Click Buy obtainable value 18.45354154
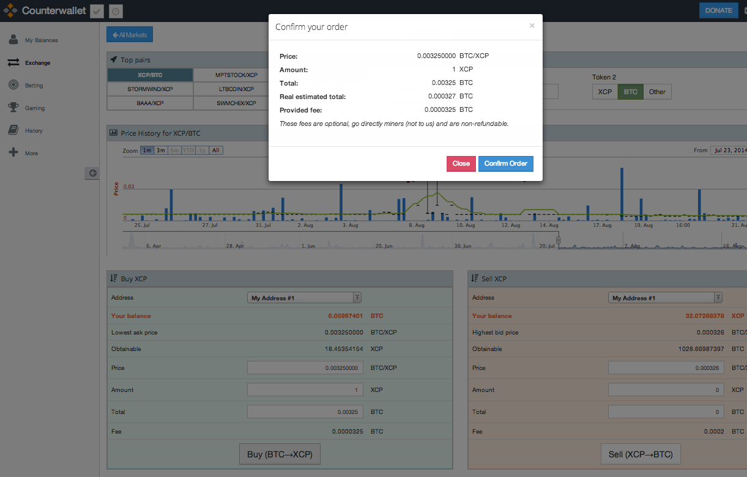Viewport: 747px width, 477px height. tap(343, 349)
